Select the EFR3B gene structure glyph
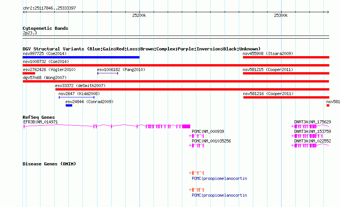The width and height of the screenshot is (340, 207). tap(107, 126)
